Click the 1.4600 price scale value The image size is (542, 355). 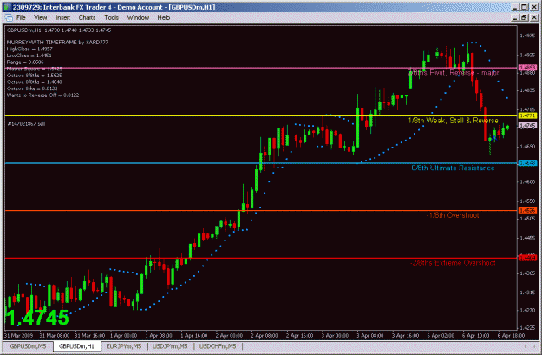pos(526,181)
